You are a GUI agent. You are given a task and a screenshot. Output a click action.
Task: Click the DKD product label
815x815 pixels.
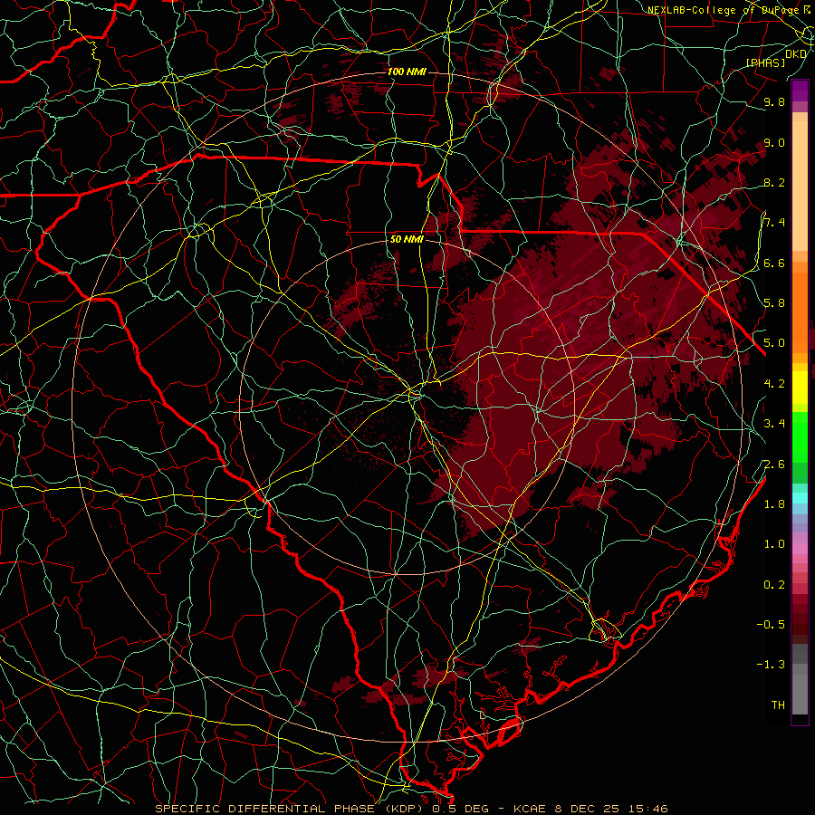796,54
